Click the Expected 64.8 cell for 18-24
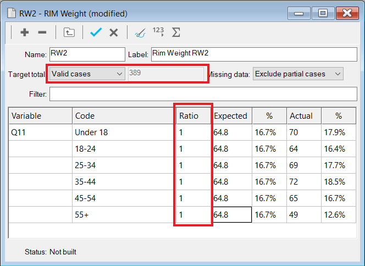Image resolution: width=365 pixels, height=266 pixels. 231,149
